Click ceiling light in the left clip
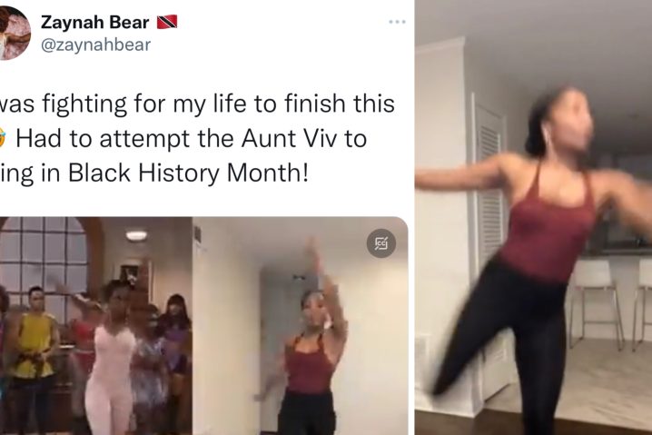This screenshot has width=652, height=435. tap(136, 236)
